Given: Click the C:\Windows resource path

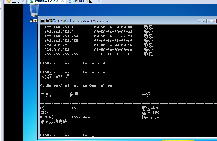Looking at the screenshot, I should [80, 117].
